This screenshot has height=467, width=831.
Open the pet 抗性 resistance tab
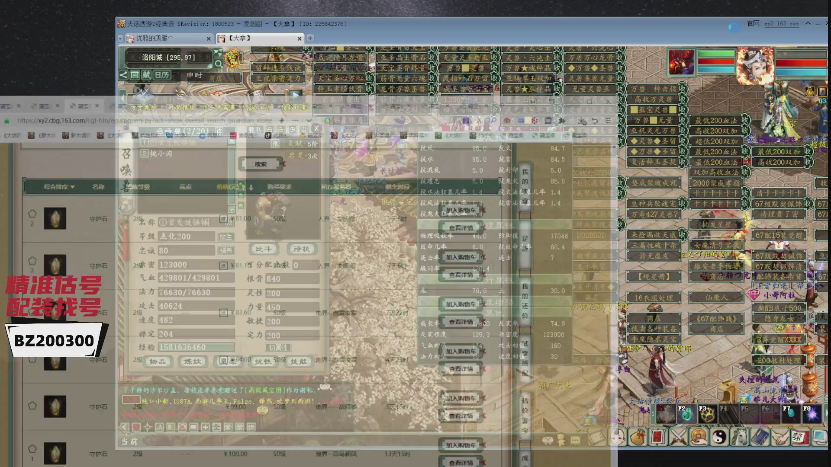[x=263, y=361]
